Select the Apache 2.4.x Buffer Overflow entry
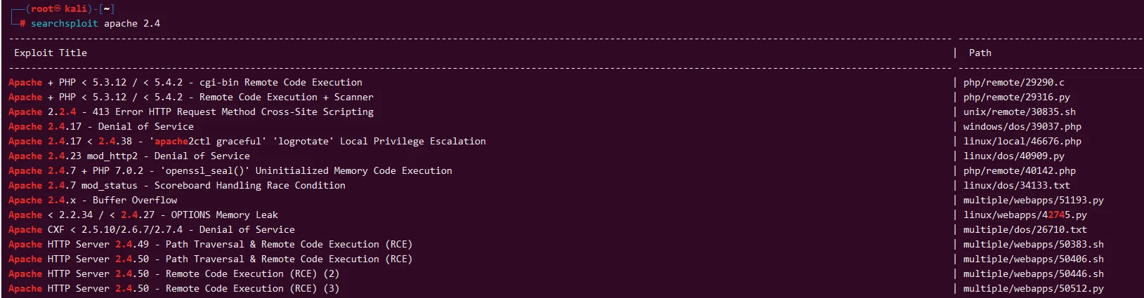 93,201
